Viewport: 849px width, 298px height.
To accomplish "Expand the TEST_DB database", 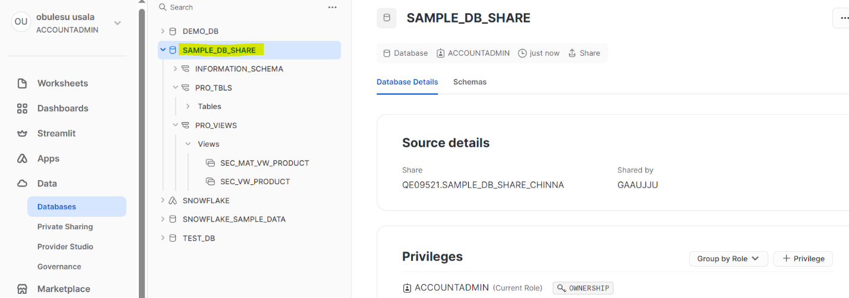I will (x=163, y=238).
